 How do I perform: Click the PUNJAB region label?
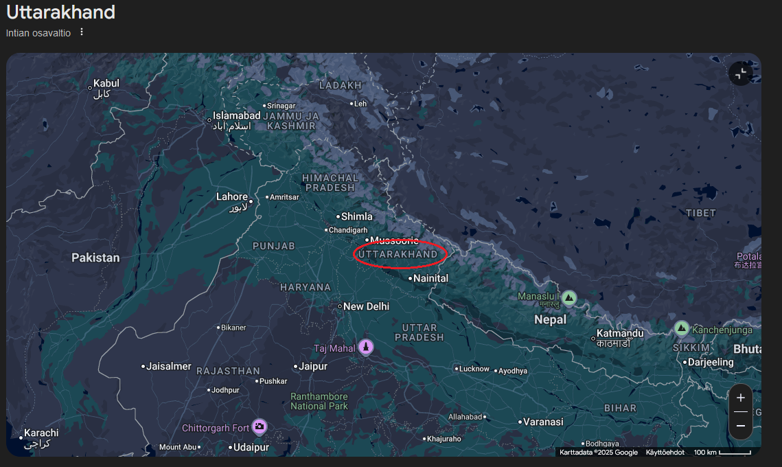(274, 246)
